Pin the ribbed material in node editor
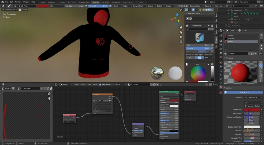 click(x=161, y=85)
